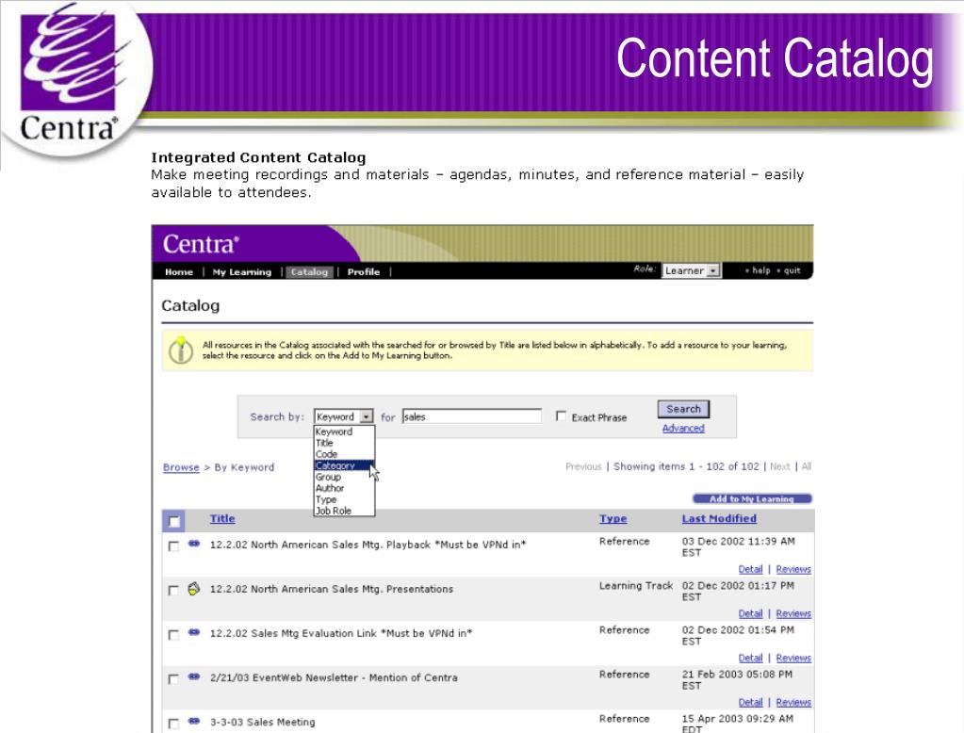This screenshot has width=964, height=733.
Task: Click the Search button
Action: pyautogui.click(x=683, y=409)
